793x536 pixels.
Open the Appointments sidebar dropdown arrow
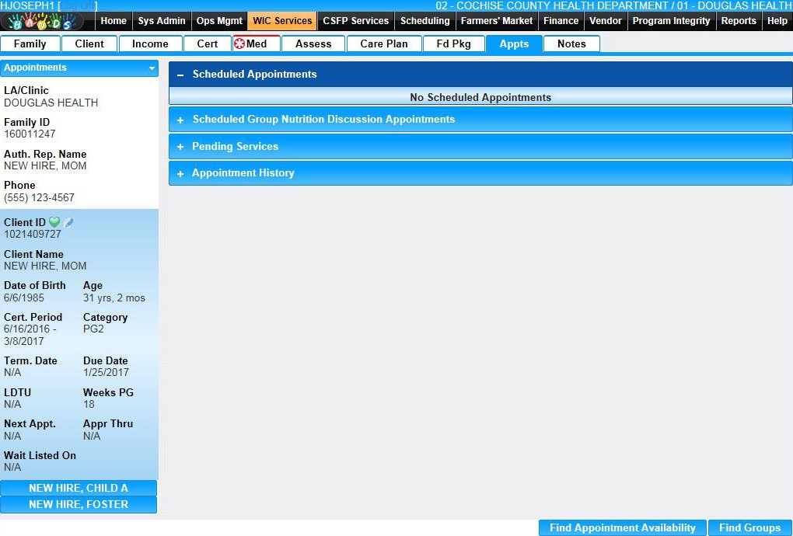click(x=152, y=68)
